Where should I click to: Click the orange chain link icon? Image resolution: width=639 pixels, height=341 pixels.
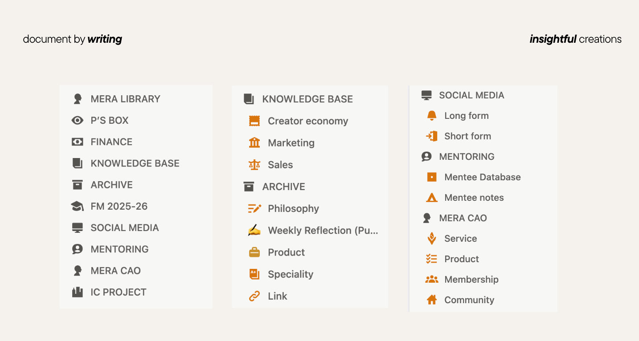(x=254, y=296)
